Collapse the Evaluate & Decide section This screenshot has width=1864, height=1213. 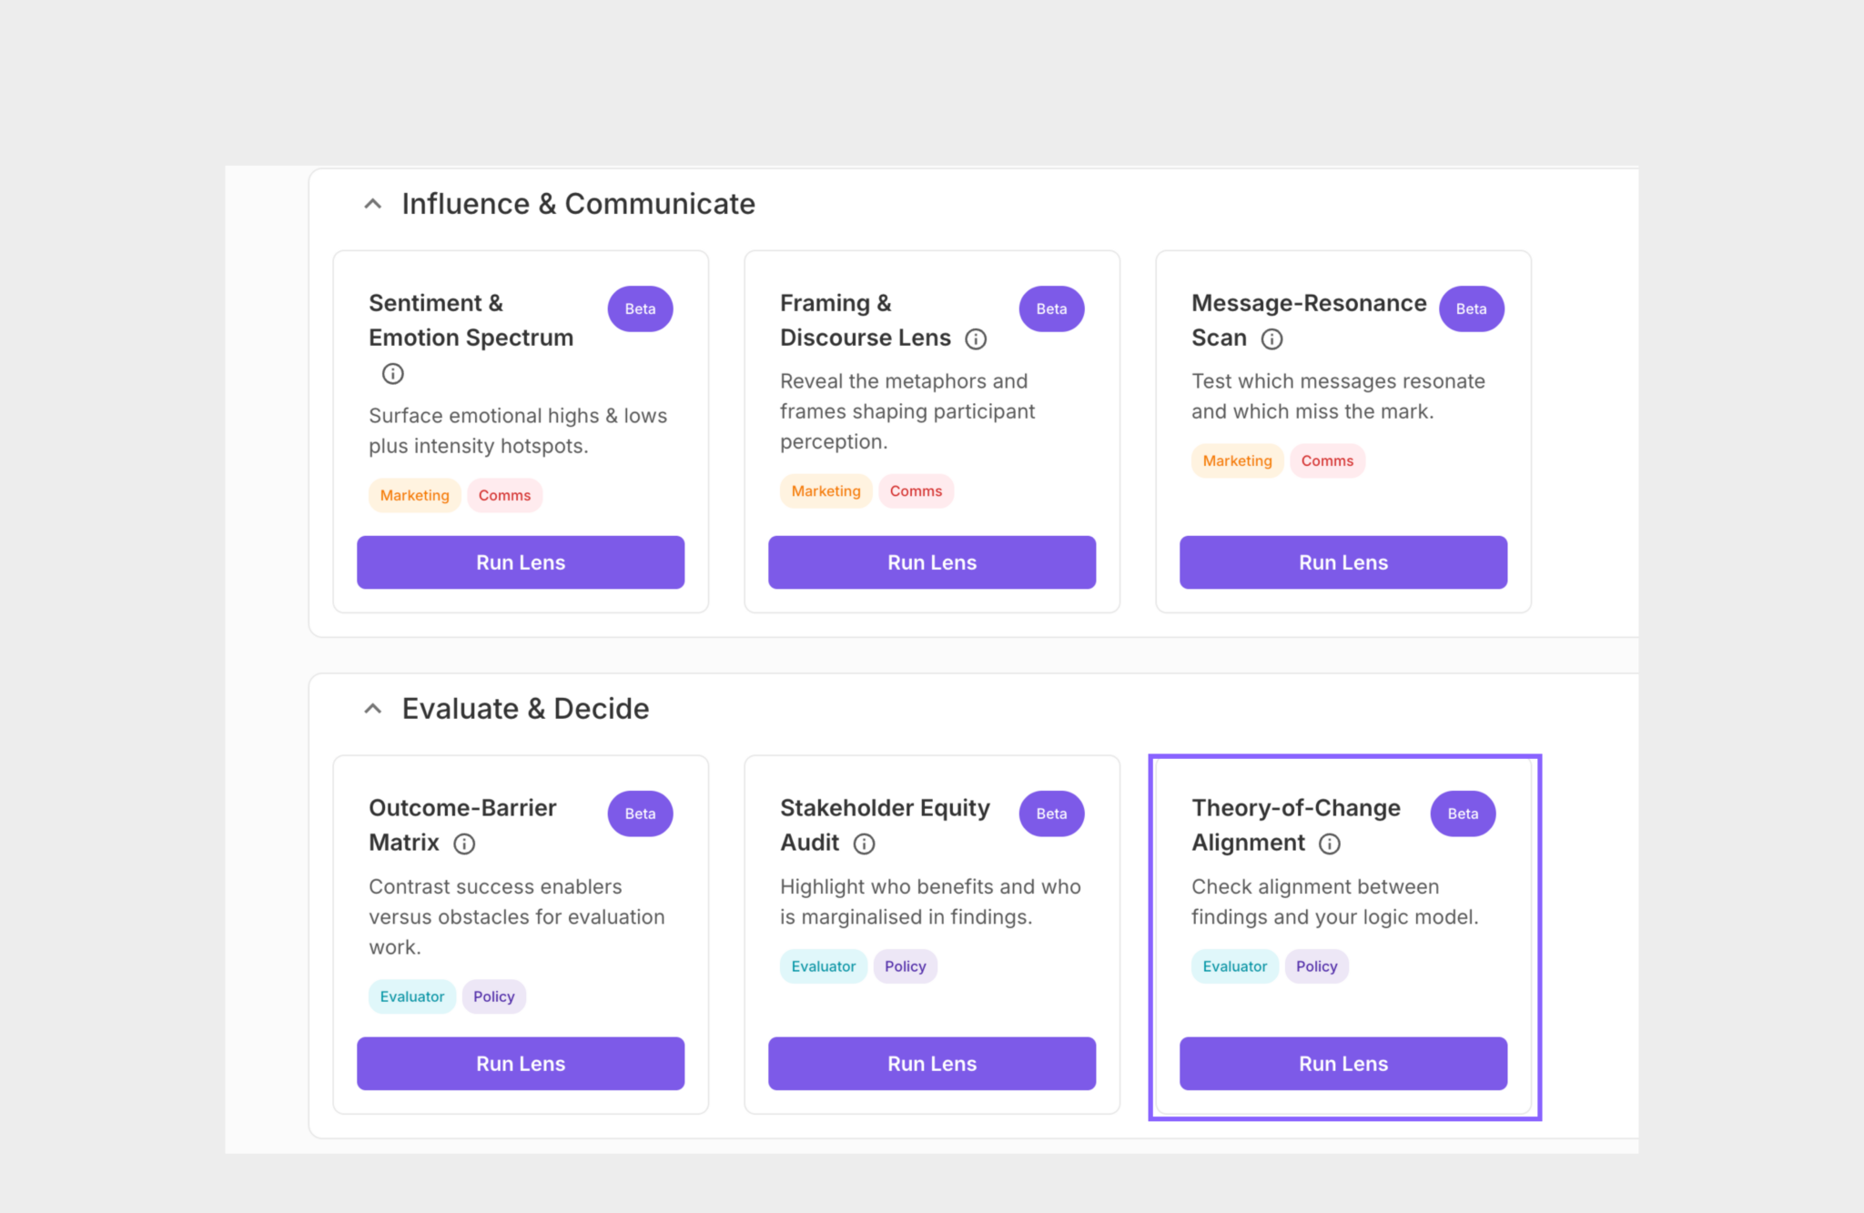click(x=372, y=709)
